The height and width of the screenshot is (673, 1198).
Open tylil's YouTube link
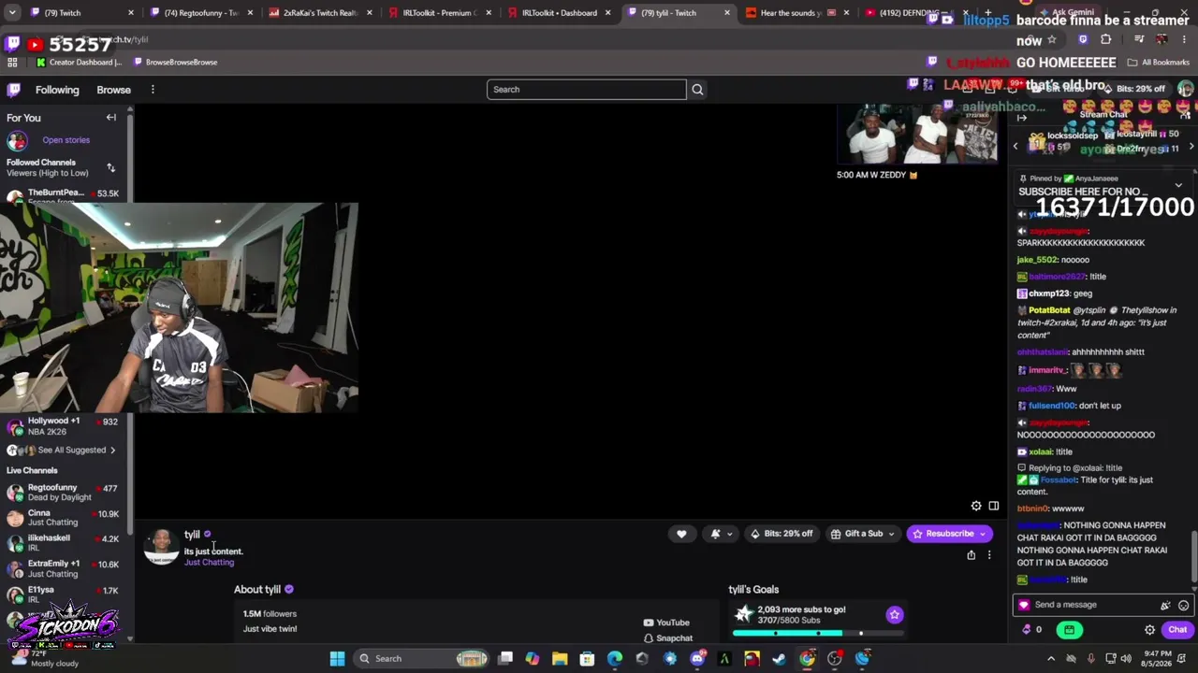click(666, 623)
